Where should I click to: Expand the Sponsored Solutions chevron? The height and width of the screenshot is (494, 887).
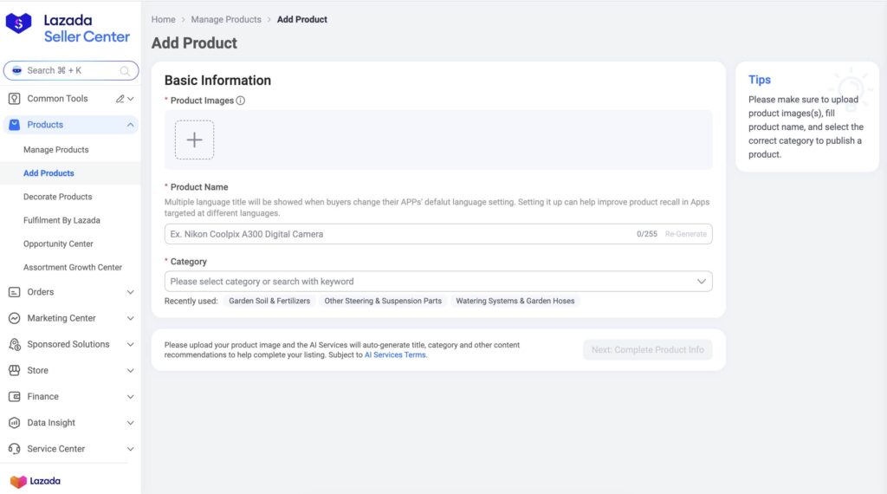point(131,344)
